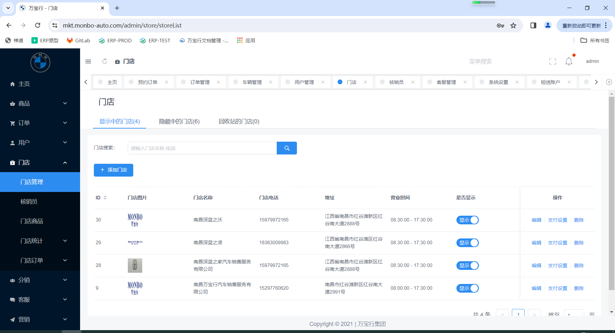Screen dimensions: 615x333
Task: Toggle display switch for 南昌深蓝之沃
Action: (x=467, y=220)
